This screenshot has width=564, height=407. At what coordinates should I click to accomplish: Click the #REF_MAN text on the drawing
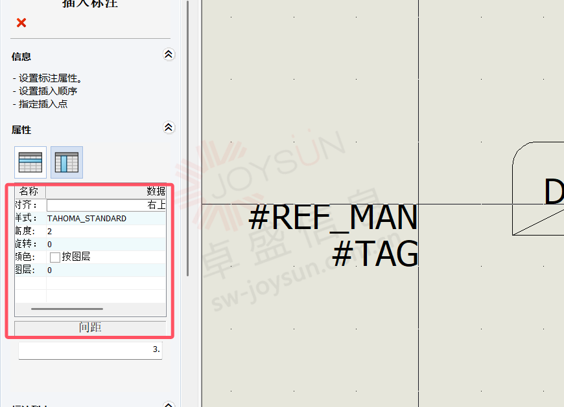pos(333,217)
